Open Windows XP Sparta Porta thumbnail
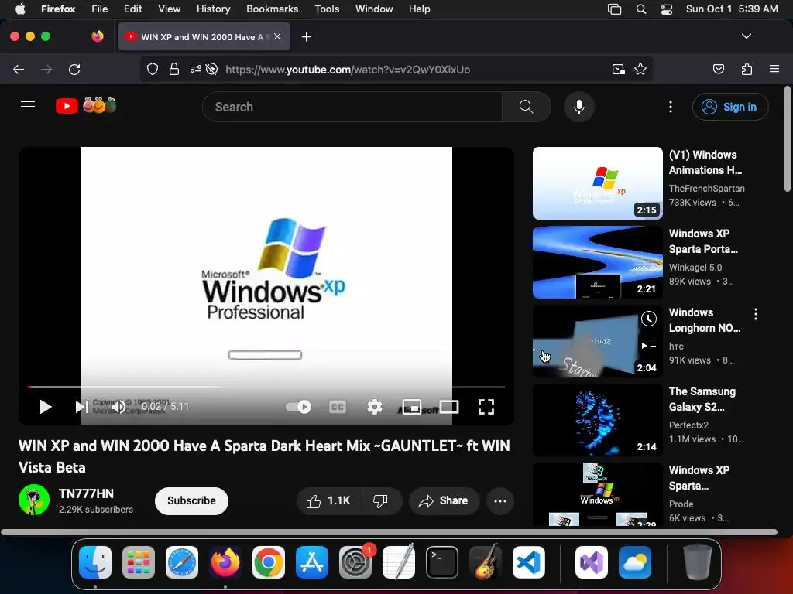 [597, 262]
